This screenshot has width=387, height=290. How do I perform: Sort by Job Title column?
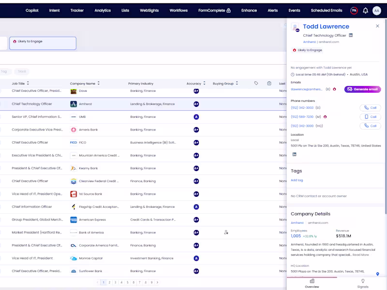click(x=28, y=84)
